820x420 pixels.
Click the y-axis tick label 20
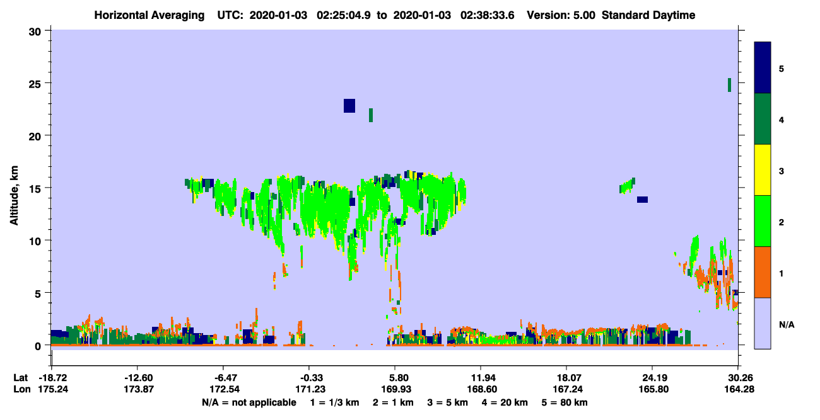tap(36, 135)
